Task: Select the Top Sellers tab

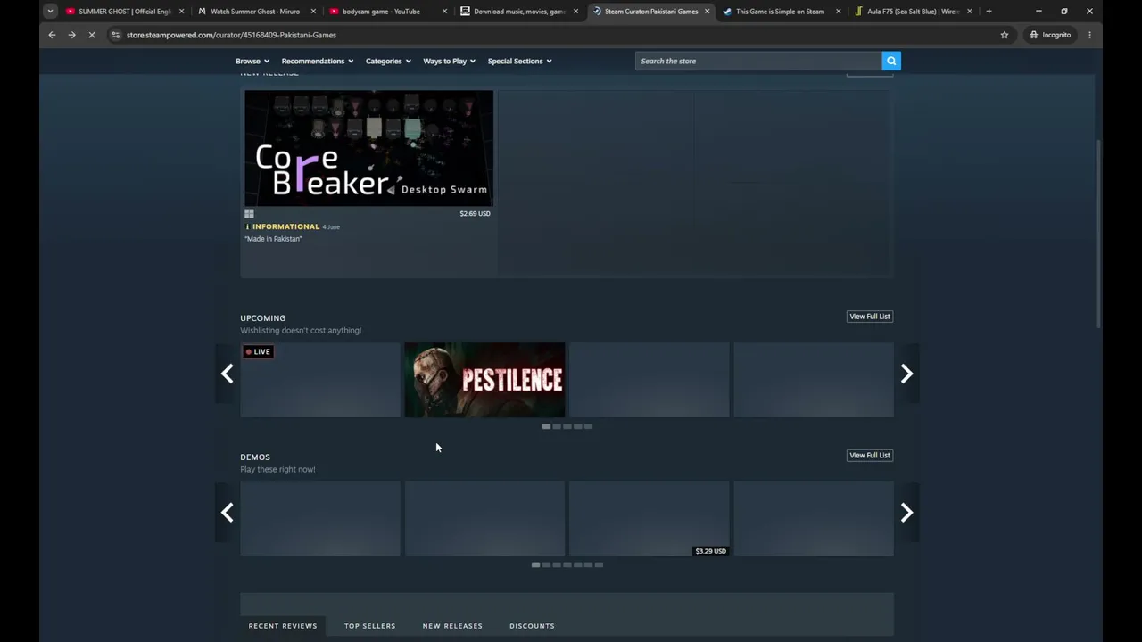Action: pos(370,626)
